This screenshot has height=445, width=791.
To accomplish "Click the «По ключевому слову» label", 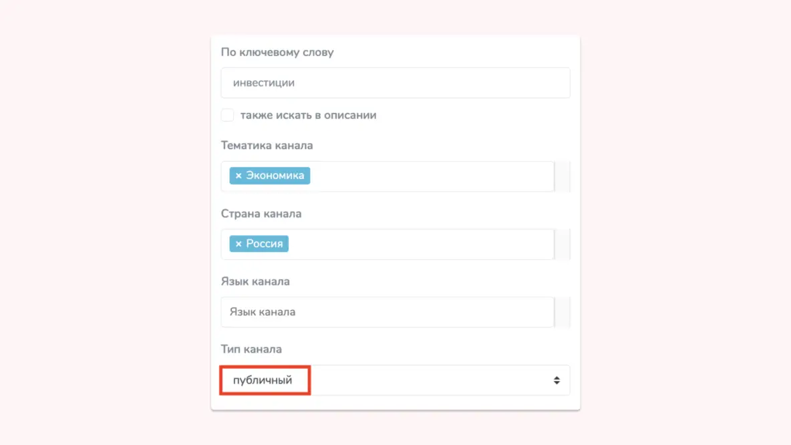I will tap(278, 51).
